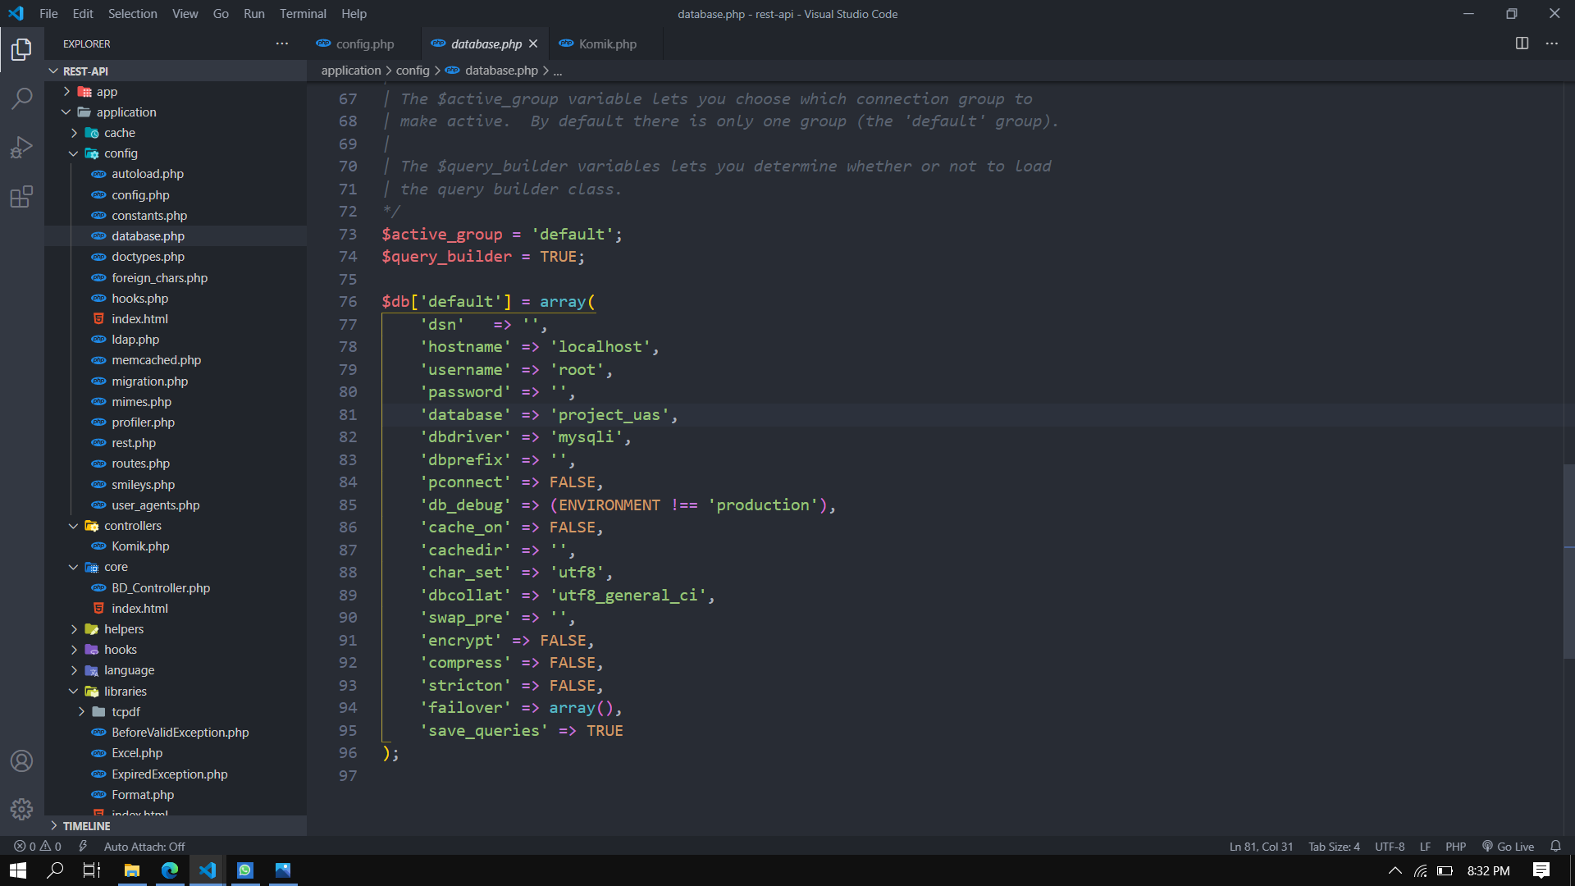Open BD_Controller.php in explorer

(x=176, y=587)
